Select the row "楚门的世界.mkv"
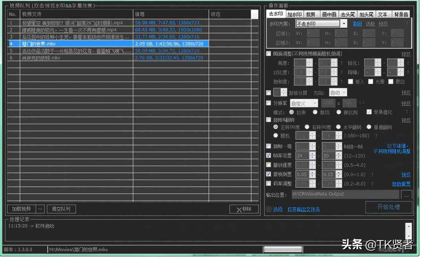The image size is (421, 258). (108, 44)
